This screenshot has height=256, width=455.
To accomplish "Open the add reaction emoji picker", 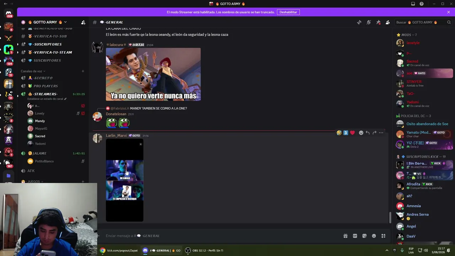I will pos(361,133).
